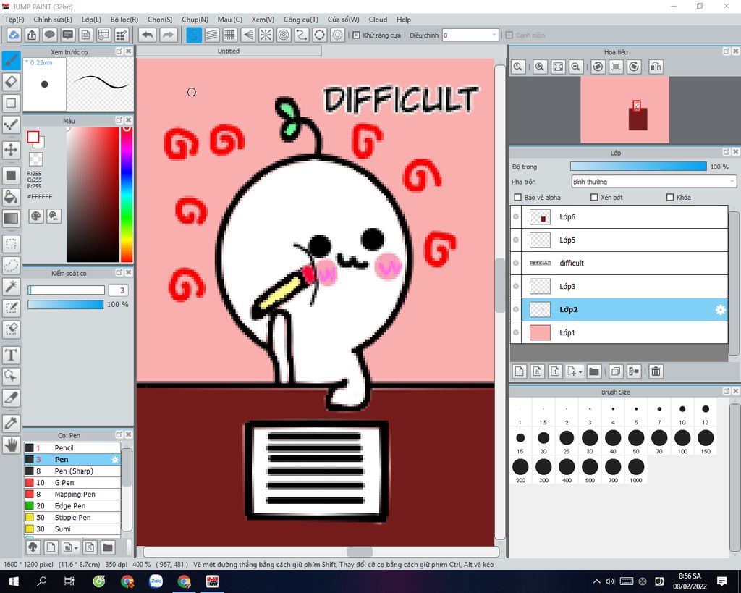Open Chỉnh sửa(E) menu
The image size is (741, 593).
coord(53,20)
